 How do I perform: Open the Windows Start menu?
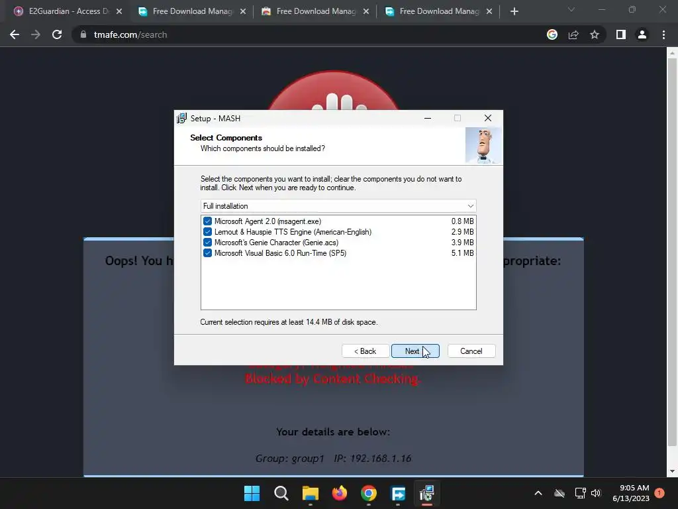click(x=252, y=493)
